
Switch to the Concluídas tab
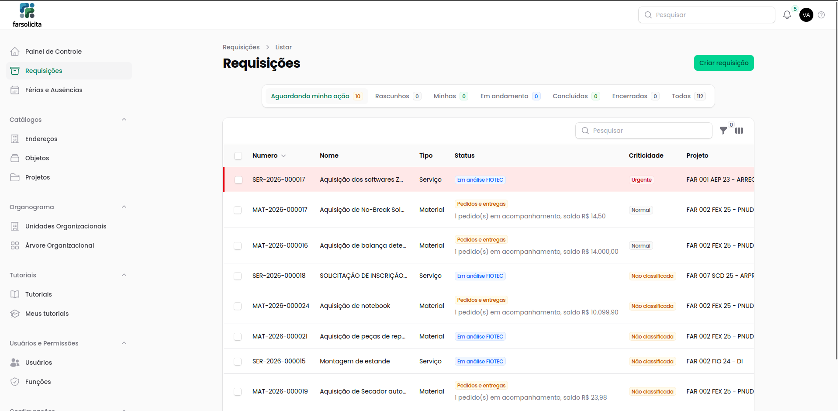point(576,96)
